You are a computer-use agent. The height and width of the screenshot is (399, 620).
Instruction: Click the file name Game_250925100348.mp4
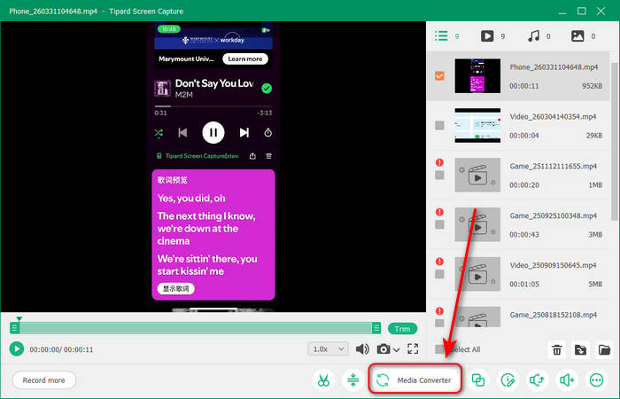coord(554,215)
